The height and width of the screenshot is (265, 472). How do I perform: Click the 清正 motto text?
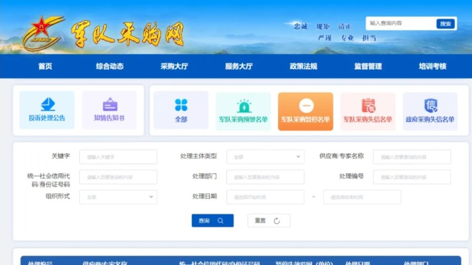tap(345, 26)
